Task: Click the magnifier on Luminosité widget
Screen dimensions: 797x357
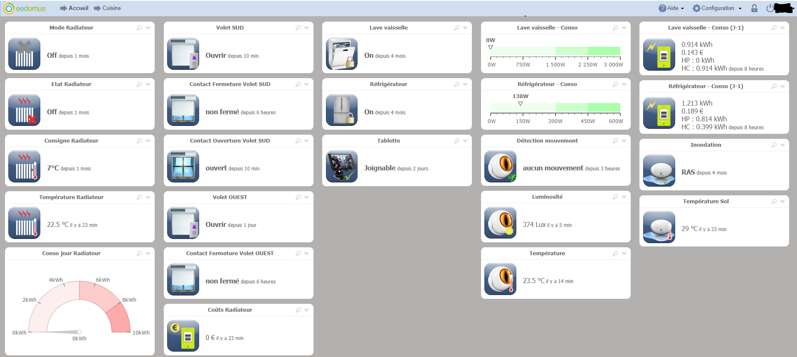Action: coord(615,197)
